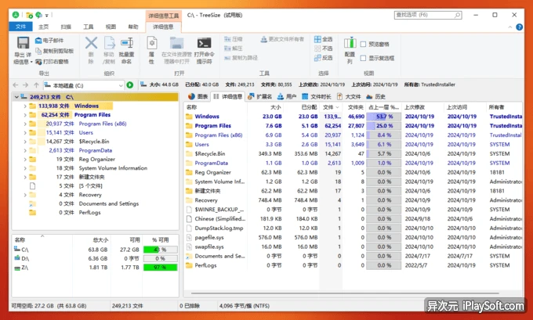
Task: Click the 配置列 columns icon
Action: pyautogui.click(x=350, y=43)
